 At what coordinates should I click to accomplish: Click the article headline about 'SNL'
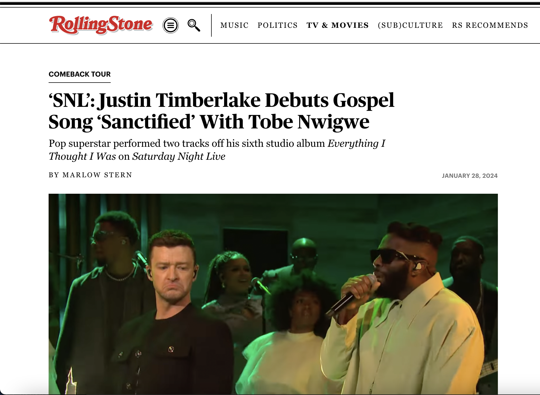[x=221, y=111]
